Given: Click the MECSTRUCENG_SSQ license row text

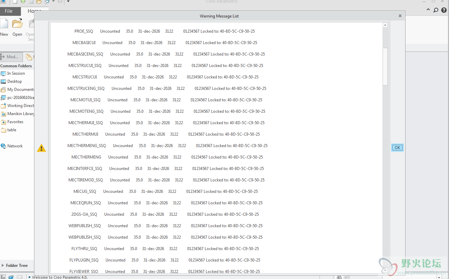Looking at the screenshot, I should tap(167, 89).
